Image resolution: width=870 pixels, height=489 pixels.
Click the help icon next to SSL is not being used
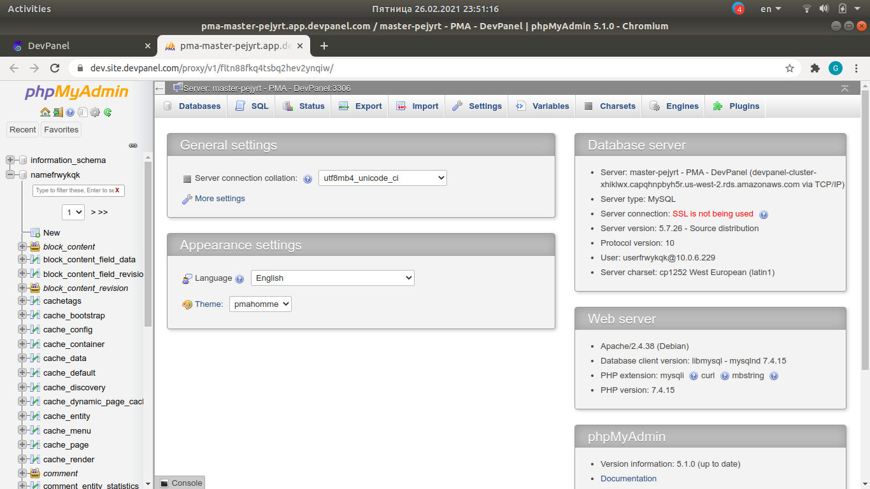click(x=763, y=214)
